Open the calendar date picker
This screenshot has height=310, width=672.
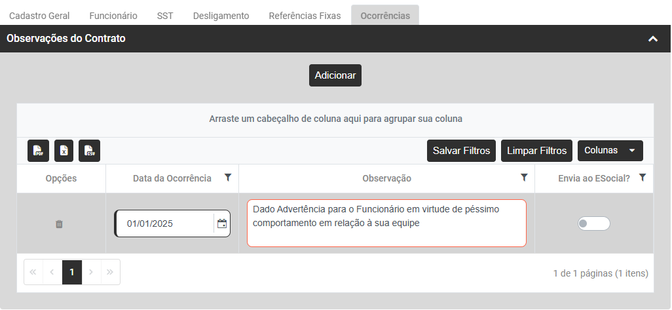(x=222, y=223)
